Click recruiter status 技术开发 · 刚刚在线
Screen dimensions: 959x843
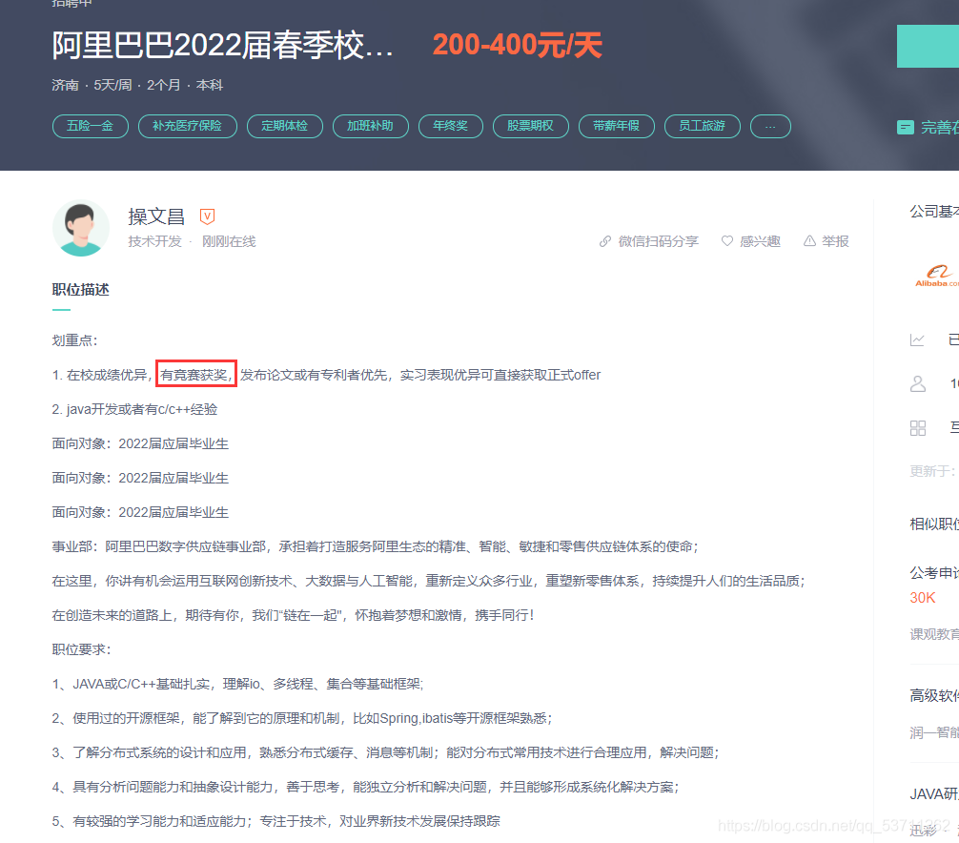click(192, 241)
